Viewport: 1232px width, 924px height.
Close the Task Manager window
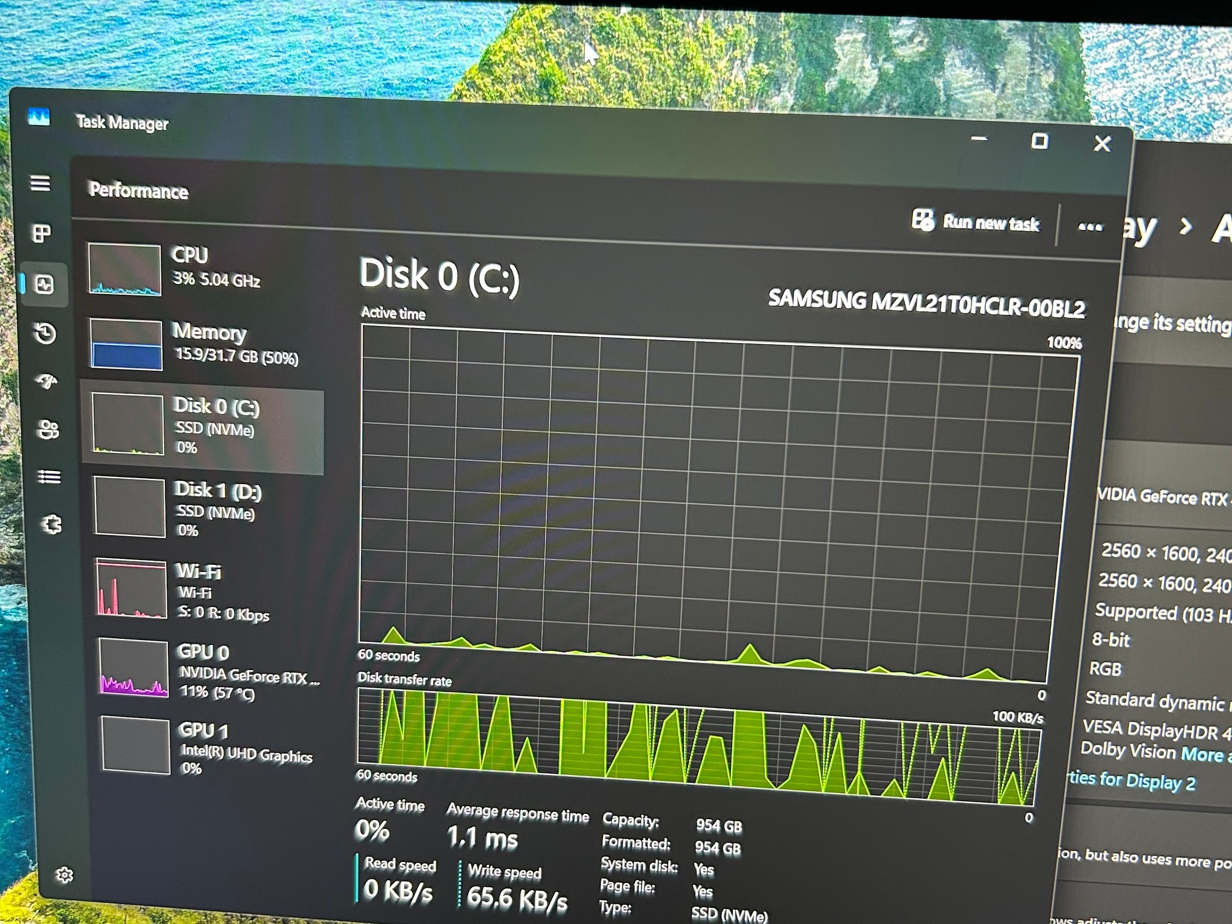[x=1102, y=144]
